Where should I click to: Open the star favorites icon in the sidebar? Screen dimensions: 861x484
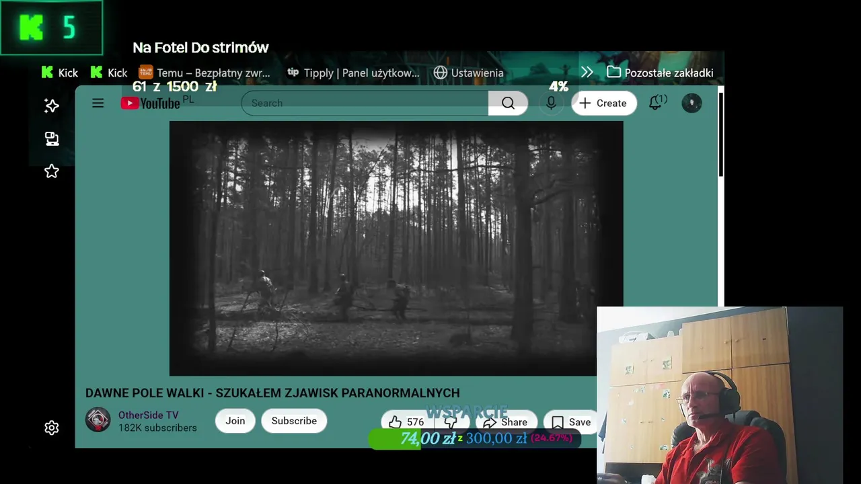(x=51, y=171)
